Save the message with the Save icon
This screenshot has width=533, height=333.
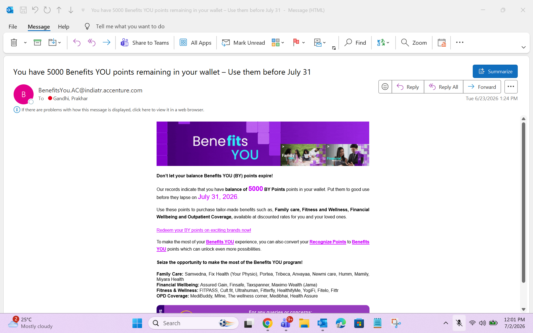(x=23, y=10)
